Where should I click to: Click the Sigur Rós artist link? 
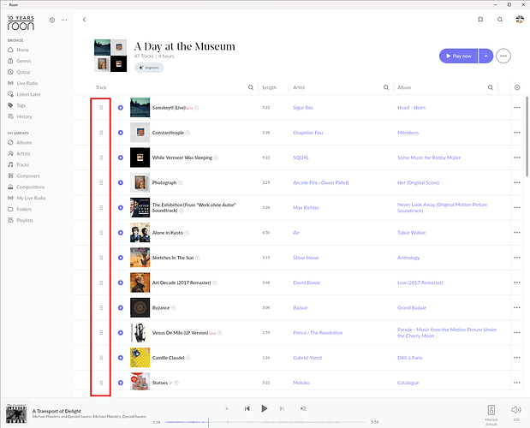point(305,108)
